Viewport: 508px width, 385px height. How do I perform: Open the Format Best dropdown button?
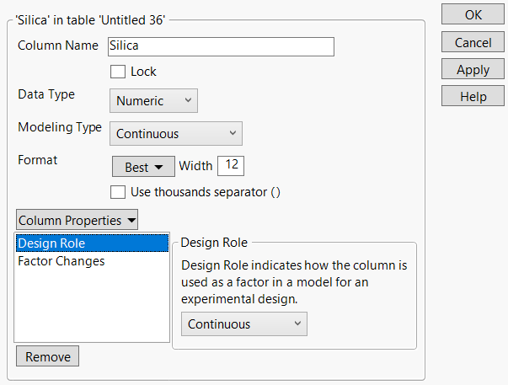143,167
